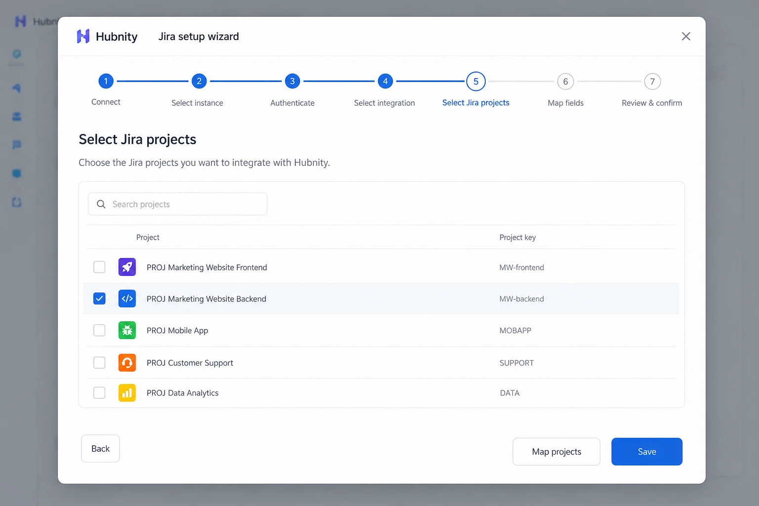759x506 pixels.
Task: Go to step 4 Select integration
Action: [385, 81]
